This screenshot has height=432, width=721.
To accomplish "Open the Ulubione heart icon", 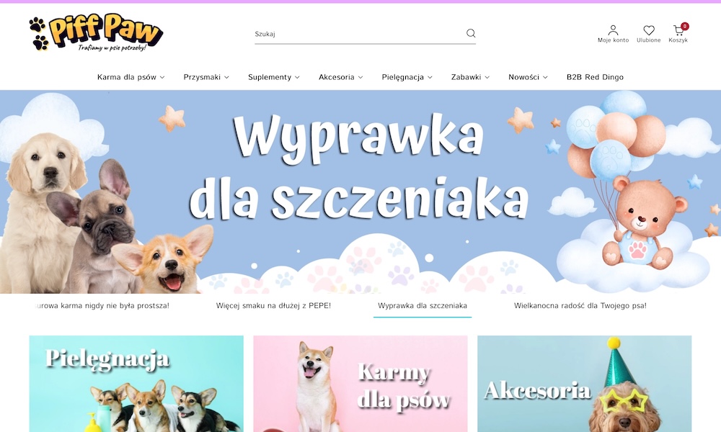I will click(648, 33).
